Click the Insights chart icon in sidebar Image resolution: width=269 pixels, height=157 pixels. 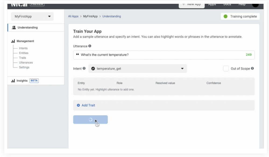click(x=12, y=80)
